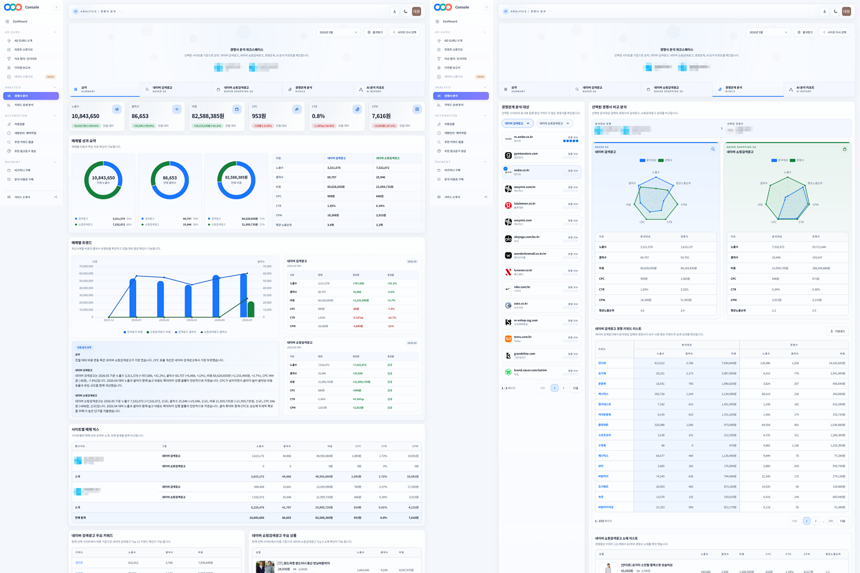Toggle 경쟁사 legend swatch on NAVER SHOPPING SA radar
Image resolution: width=860 pixels, height=573 pixels.
[x=792, y=160]
